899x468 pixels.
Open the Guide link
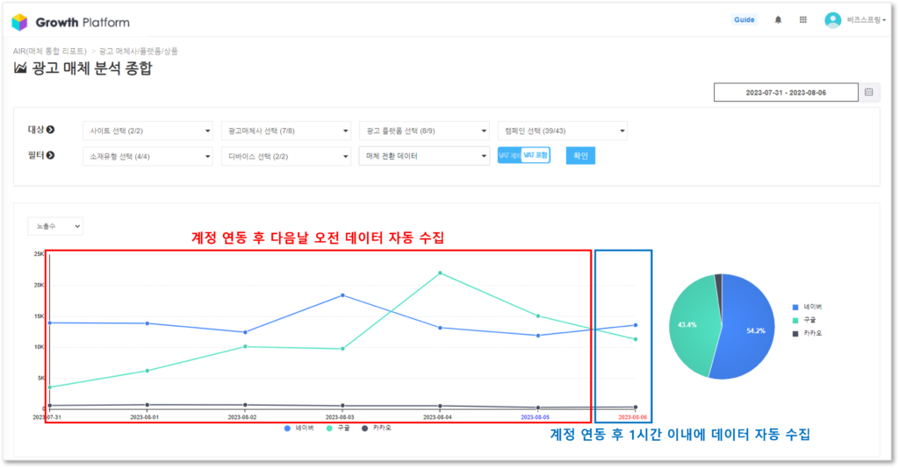tap(744, 20)
